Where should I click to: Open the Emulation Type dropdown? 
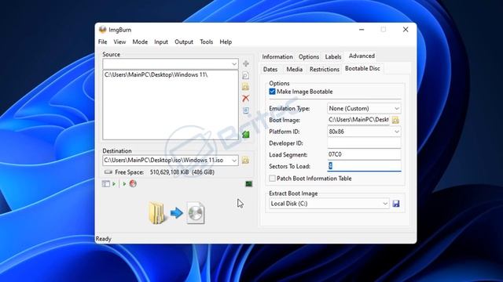click(x=397, y=109)
